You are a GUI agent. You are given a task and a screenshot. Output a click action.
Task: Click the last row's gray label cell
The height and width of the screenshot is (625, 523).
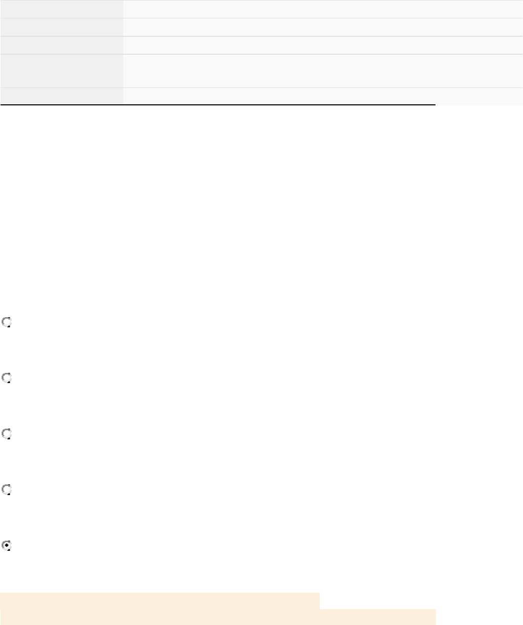point(61,95)
